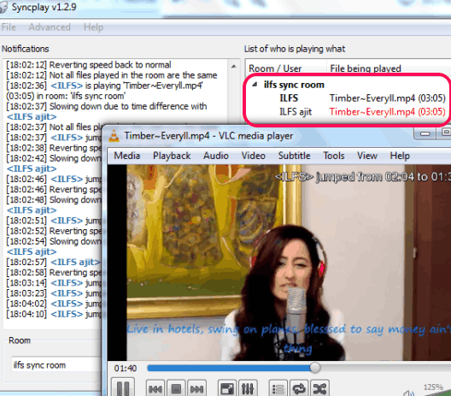Screen dimensions: 451x396
Task: Open Syncplay File menu
Action: pos(9,27)
